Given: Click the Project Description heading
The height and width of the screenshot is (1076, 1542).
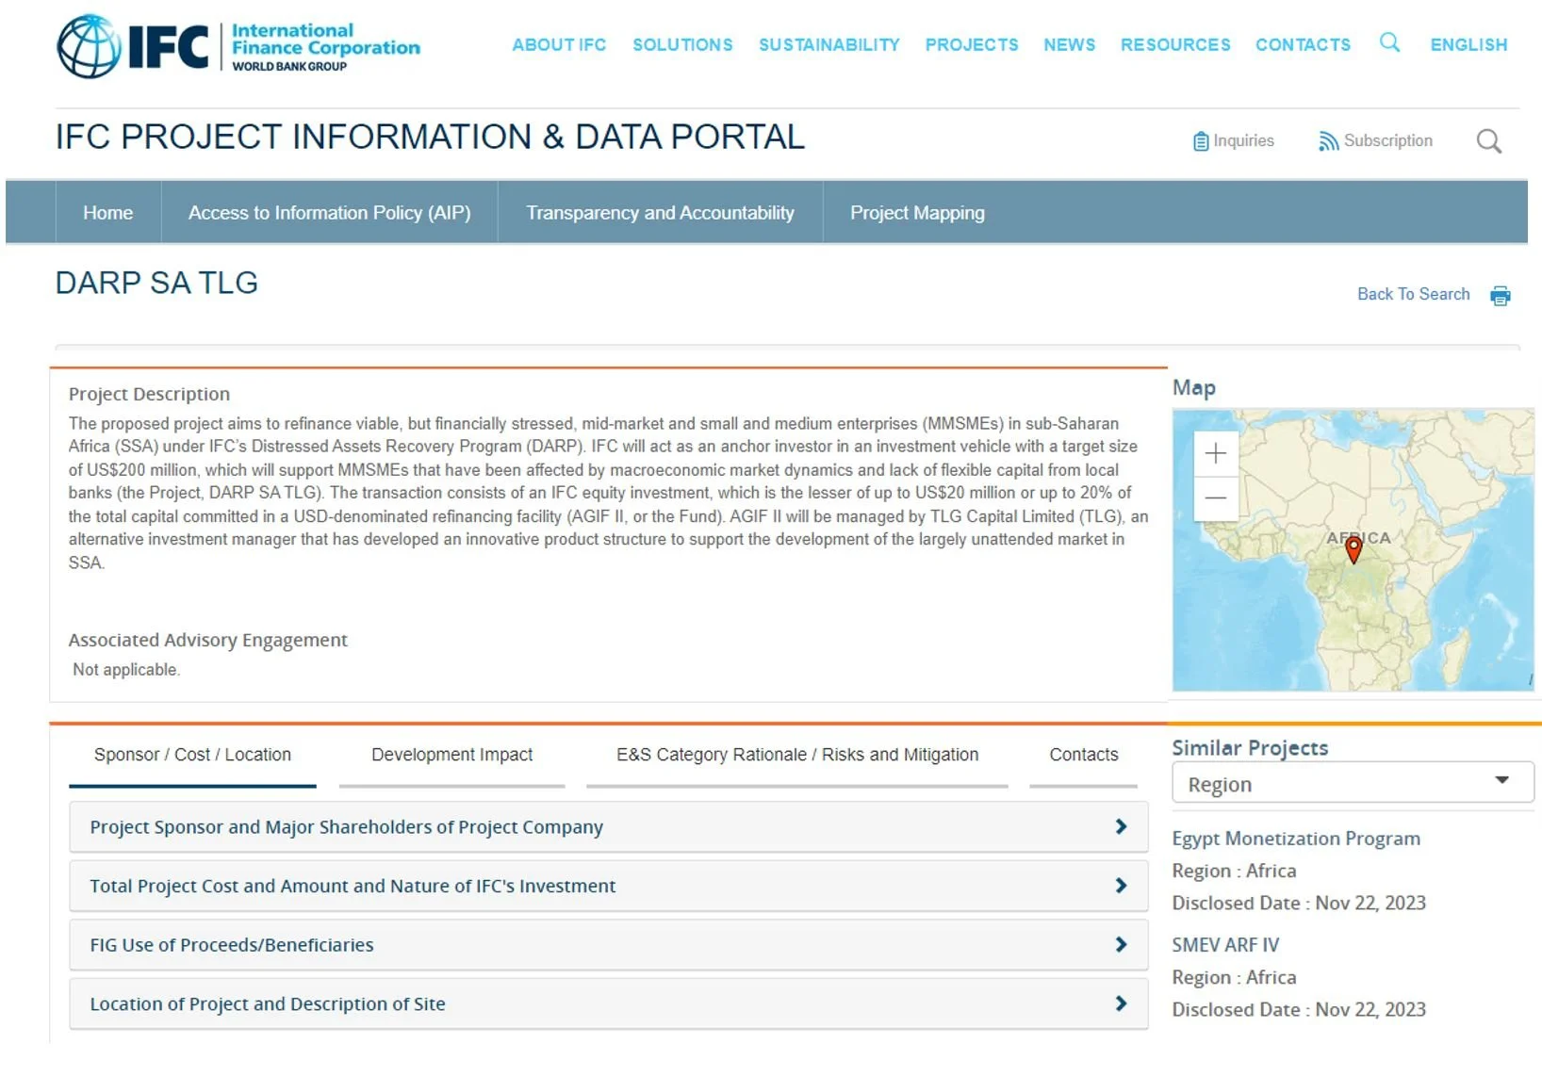Looking at the screenshot, I should [x=149, y=394].
